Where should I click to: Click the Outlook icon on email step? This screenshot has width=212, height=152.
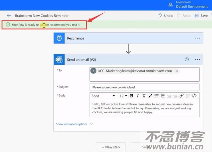click(59, 59)
